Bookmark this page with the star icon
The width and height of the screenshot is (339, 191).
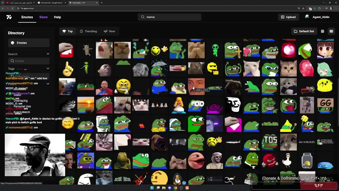point(303,8)
